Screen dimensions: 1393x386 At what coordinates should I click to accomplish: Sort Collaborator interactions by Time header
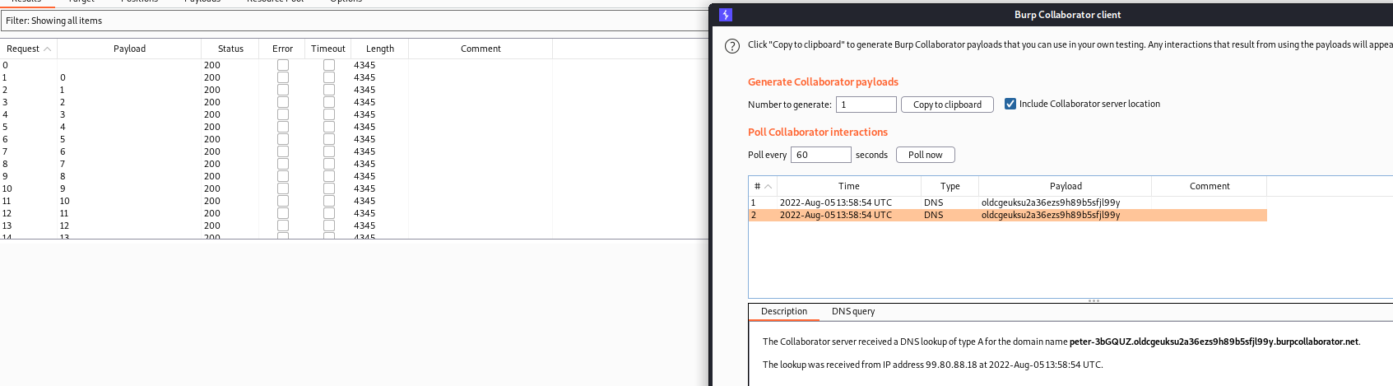point(849,186)
